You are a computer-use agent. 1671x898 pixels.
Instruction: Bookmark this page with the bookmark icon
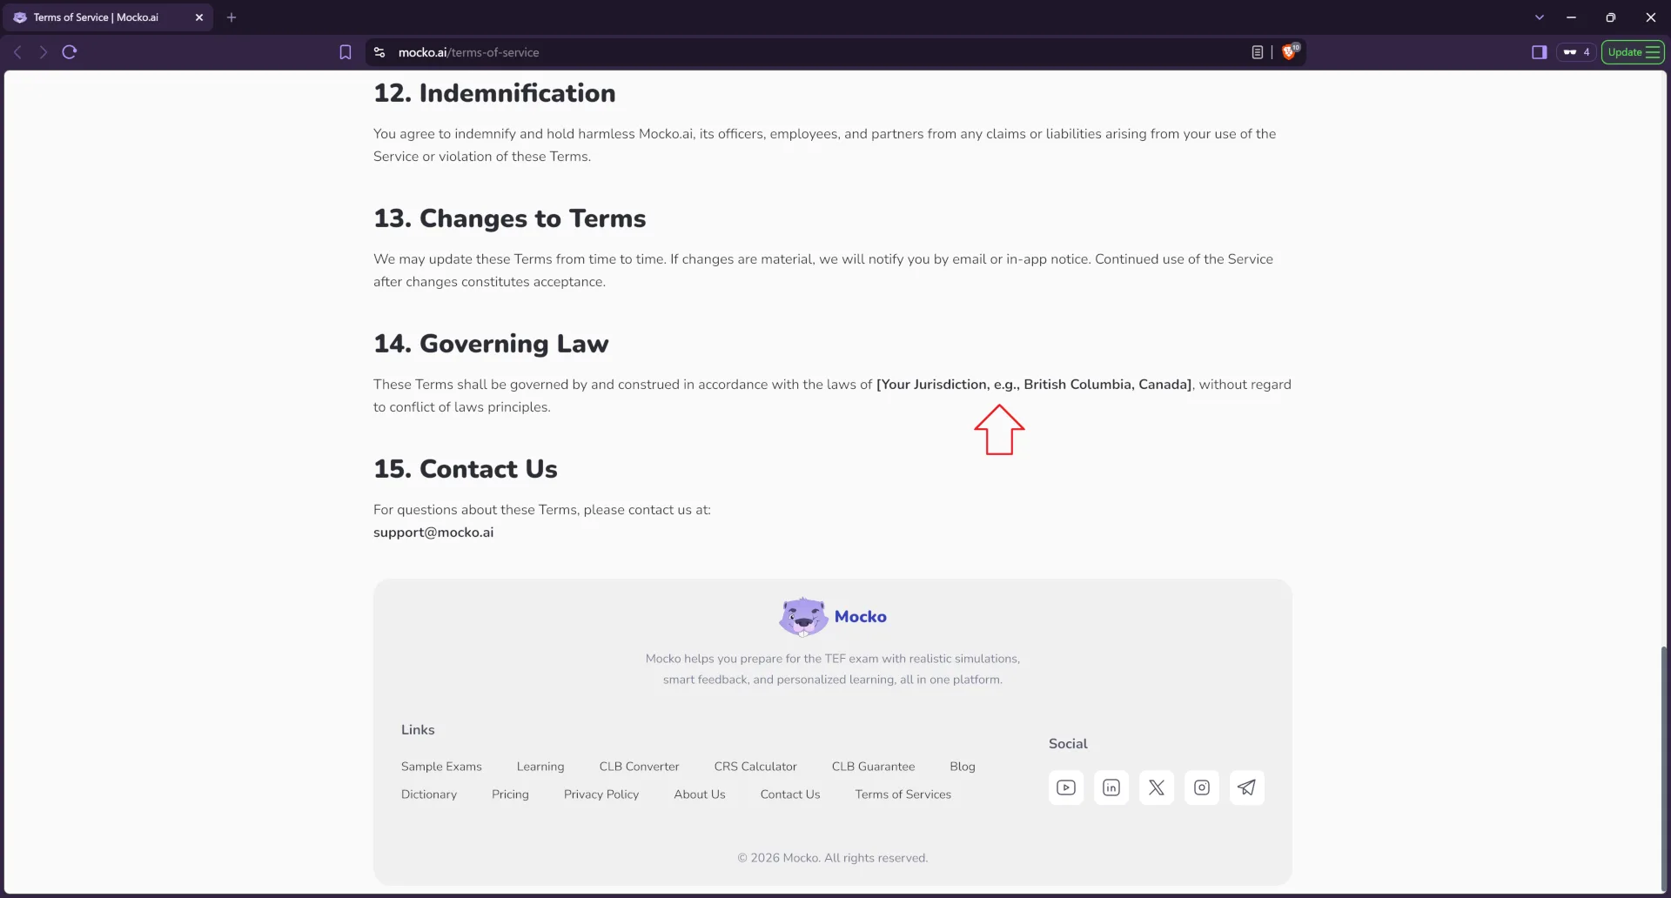tap(346, 52)
